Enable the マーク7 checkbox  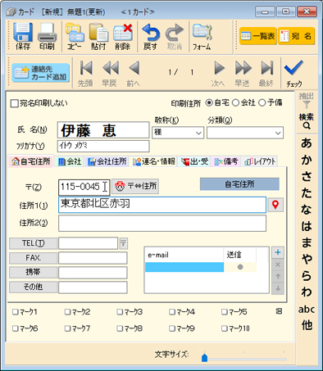[67, 328]
